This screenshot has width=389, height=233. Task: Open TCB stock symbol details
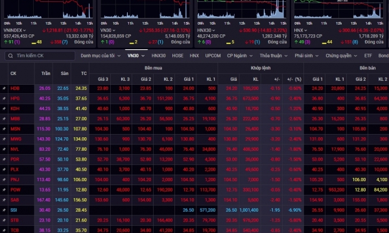tap(15, 230)
